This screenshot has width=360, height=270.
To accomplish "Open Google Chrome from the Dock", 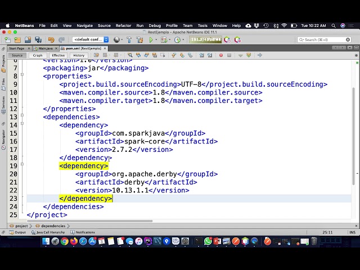I will point(65,241).
